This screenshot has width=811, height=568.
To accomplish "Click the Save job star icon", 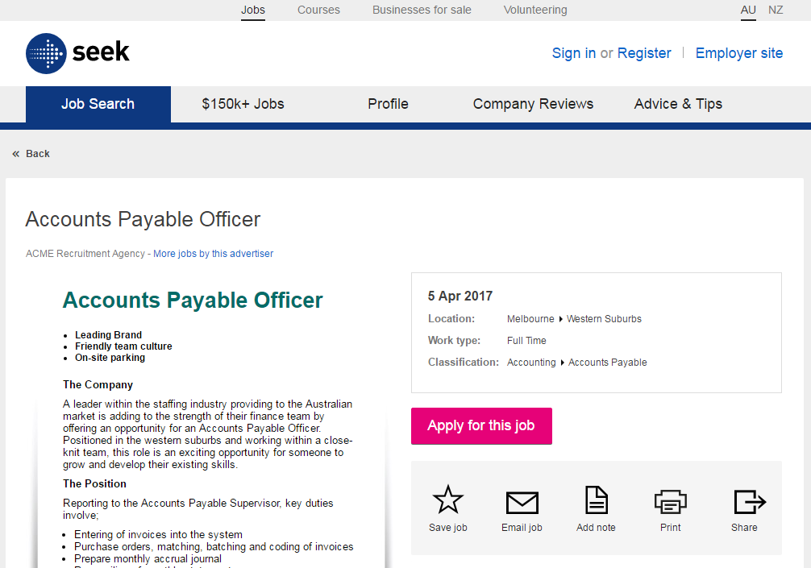I will (448, 500).
